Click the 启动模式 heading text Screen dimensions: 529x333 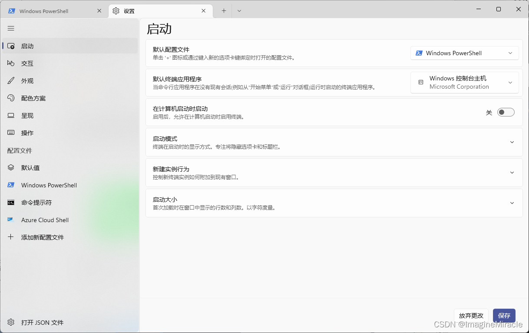point(165,139)
